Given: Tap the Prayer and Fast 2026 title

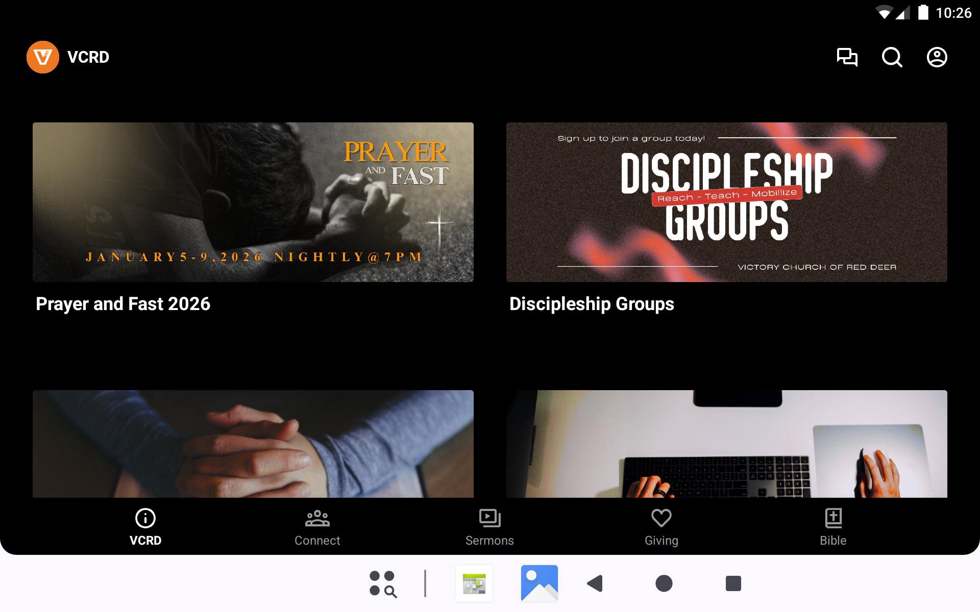Looking at the screenshot, I should point(123,304).
